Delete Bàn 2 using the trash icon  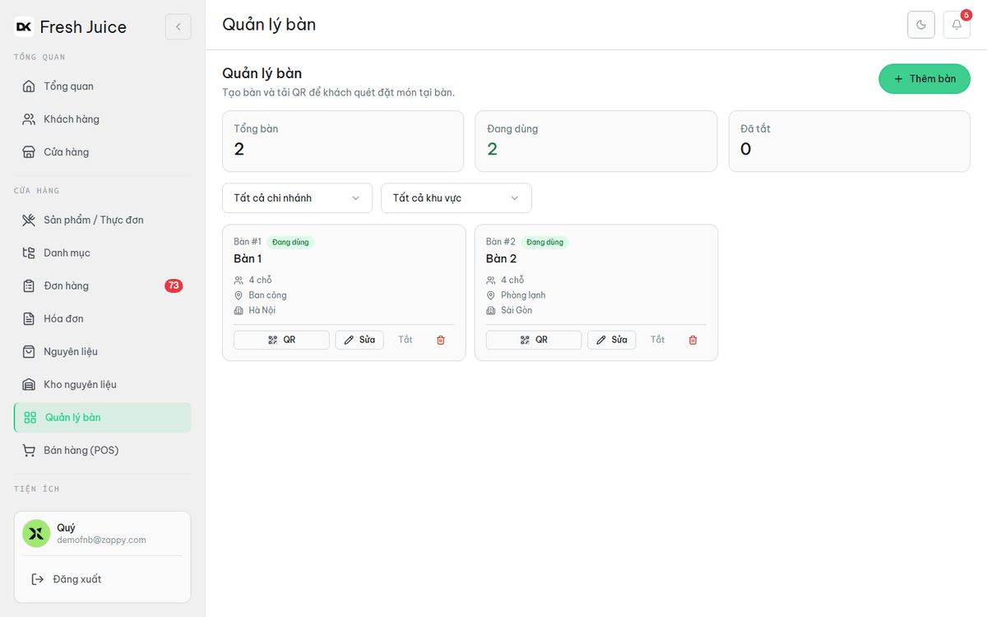coord(693,340)
